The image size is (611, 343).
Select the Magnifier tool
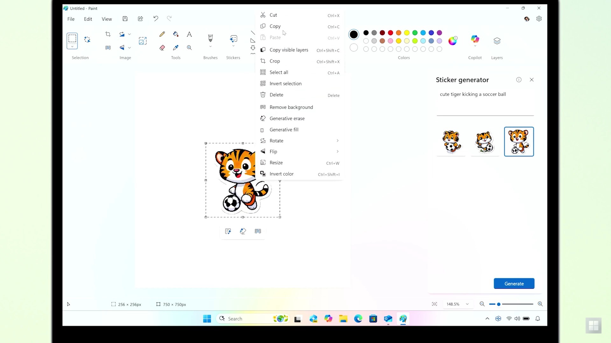point(189,48)
